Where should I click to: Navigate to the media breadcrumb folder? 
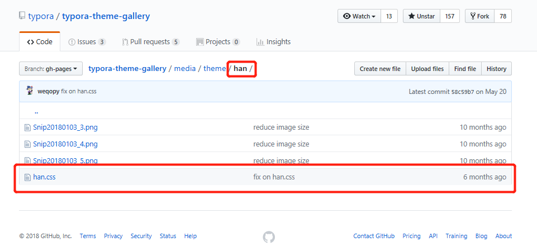pos(185,69)
